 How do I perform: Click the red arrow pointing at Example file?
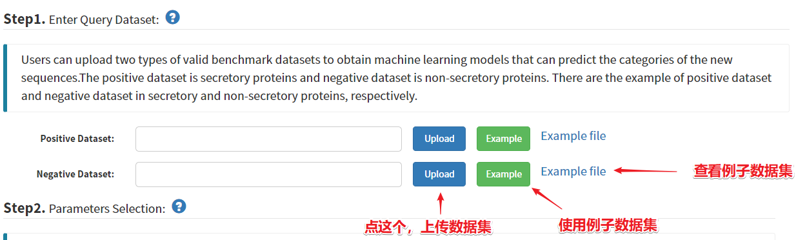pos(645,171)
